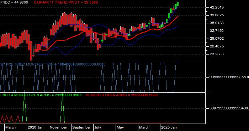This screenshot has height=131, width=249.
Task: Click the TRIN axis value 9969999999999856
Action: pyautogui.click(x=229, y=77)
